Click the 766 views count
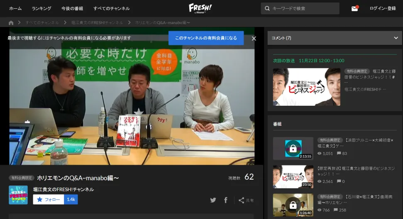 click(x=324, y=210)
